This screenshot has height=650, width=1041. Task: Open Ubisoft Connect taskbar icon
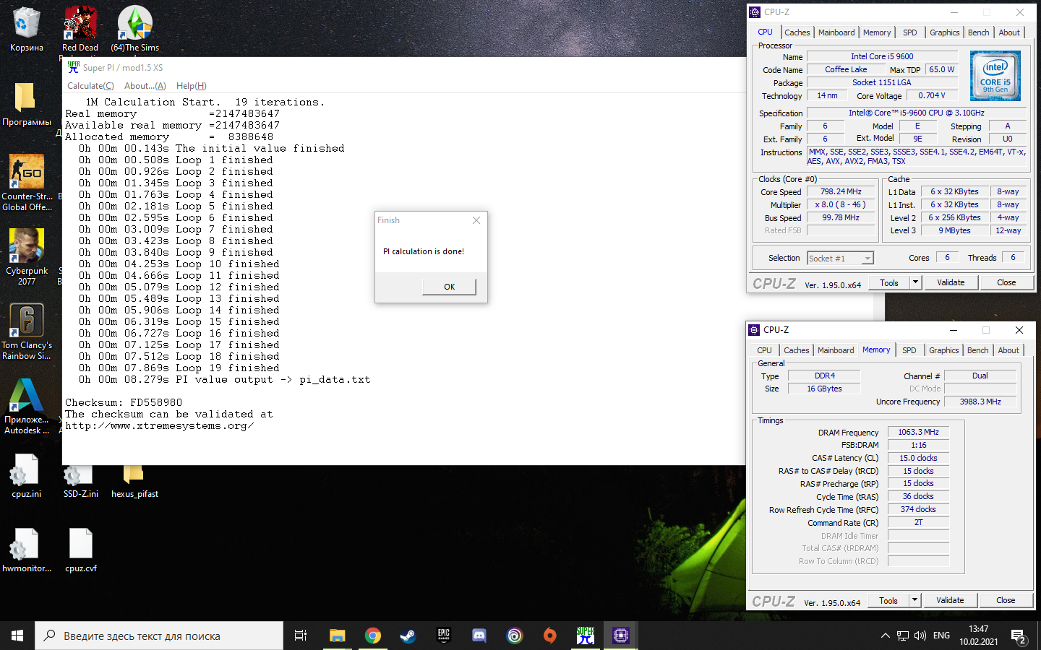click(x=515, y=636)
